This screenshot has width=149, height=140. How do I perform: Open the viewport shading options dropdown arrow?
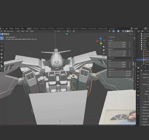point(134,31)
